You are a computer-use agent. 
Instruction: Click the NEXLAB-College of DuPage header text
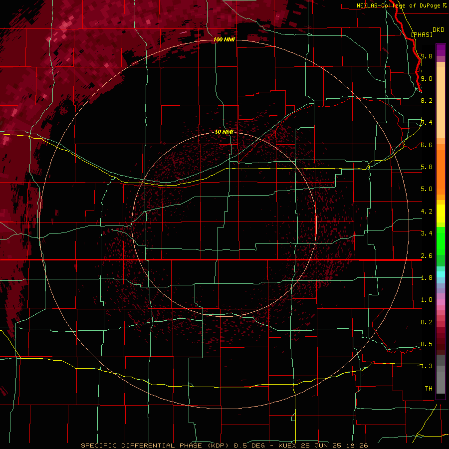click(x=399, y=5)
